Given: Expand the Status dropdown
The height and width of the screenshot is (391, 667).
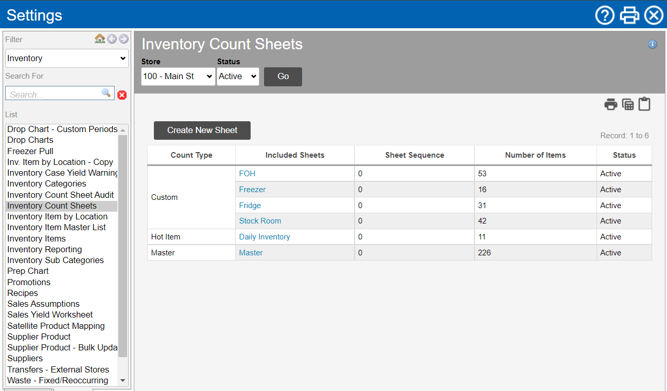Looking at the screenshot, I should (238, 77).
